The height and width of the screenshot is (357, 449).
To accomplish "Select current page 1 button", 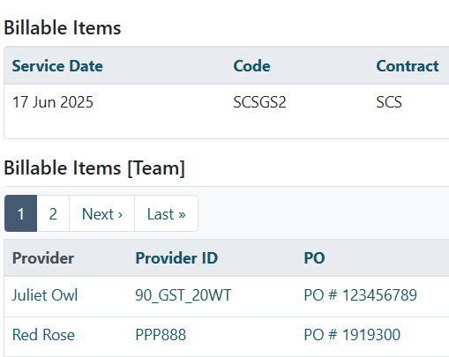I will click(20, 213).
